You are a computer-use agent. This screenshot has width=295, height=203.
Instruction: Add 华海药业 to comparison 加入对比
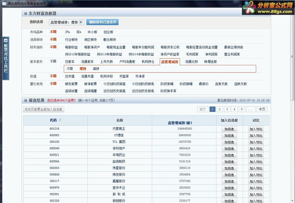(256, 155)
